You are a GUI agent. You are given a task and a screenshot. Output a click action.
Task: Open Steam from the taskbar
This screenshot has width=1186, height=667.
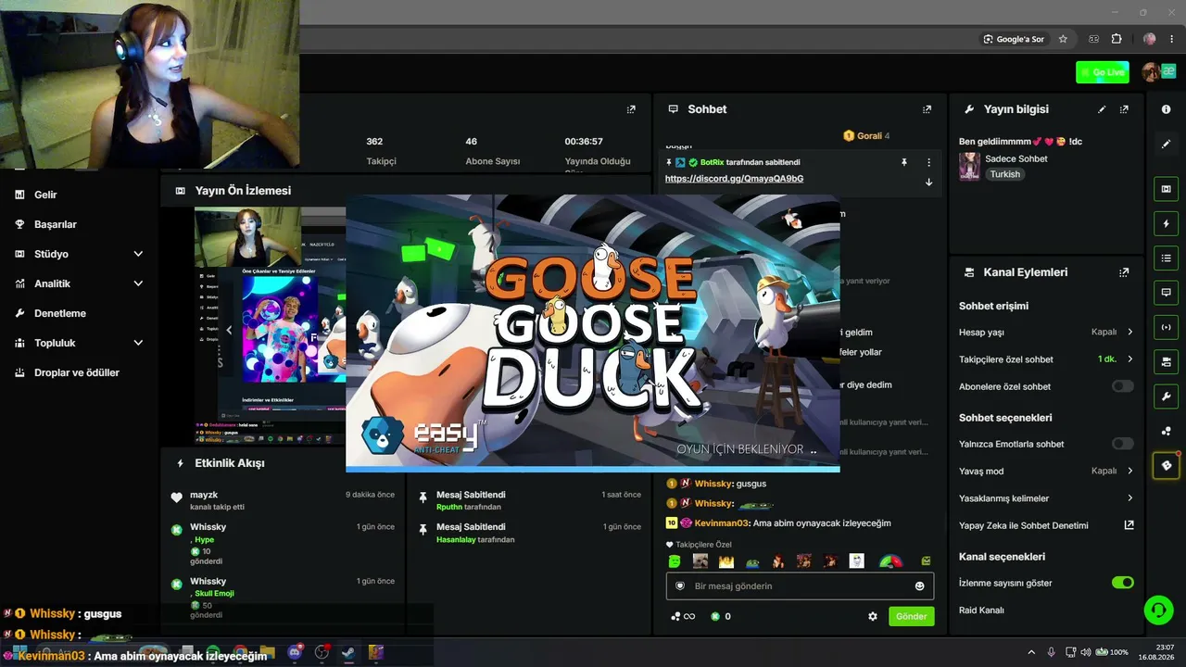pyautogui.click(x=348, y=652)
